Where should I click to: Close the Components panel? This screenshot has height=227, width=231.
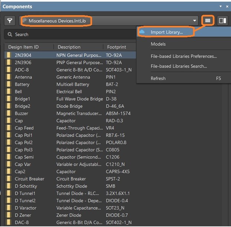click(227, 6)
